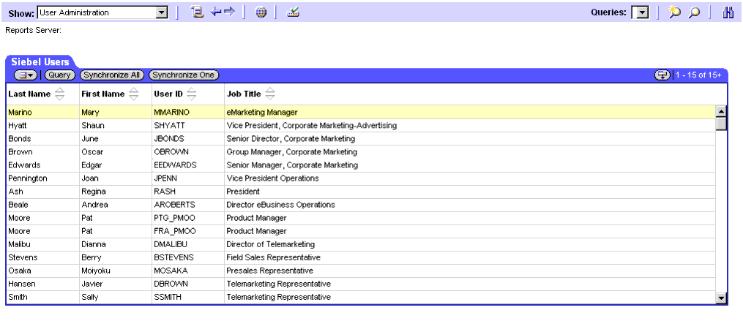This screenshot has width=743, height=321.
Task: Click AROBERTS user ID cell
Action: tap(174, 205)
